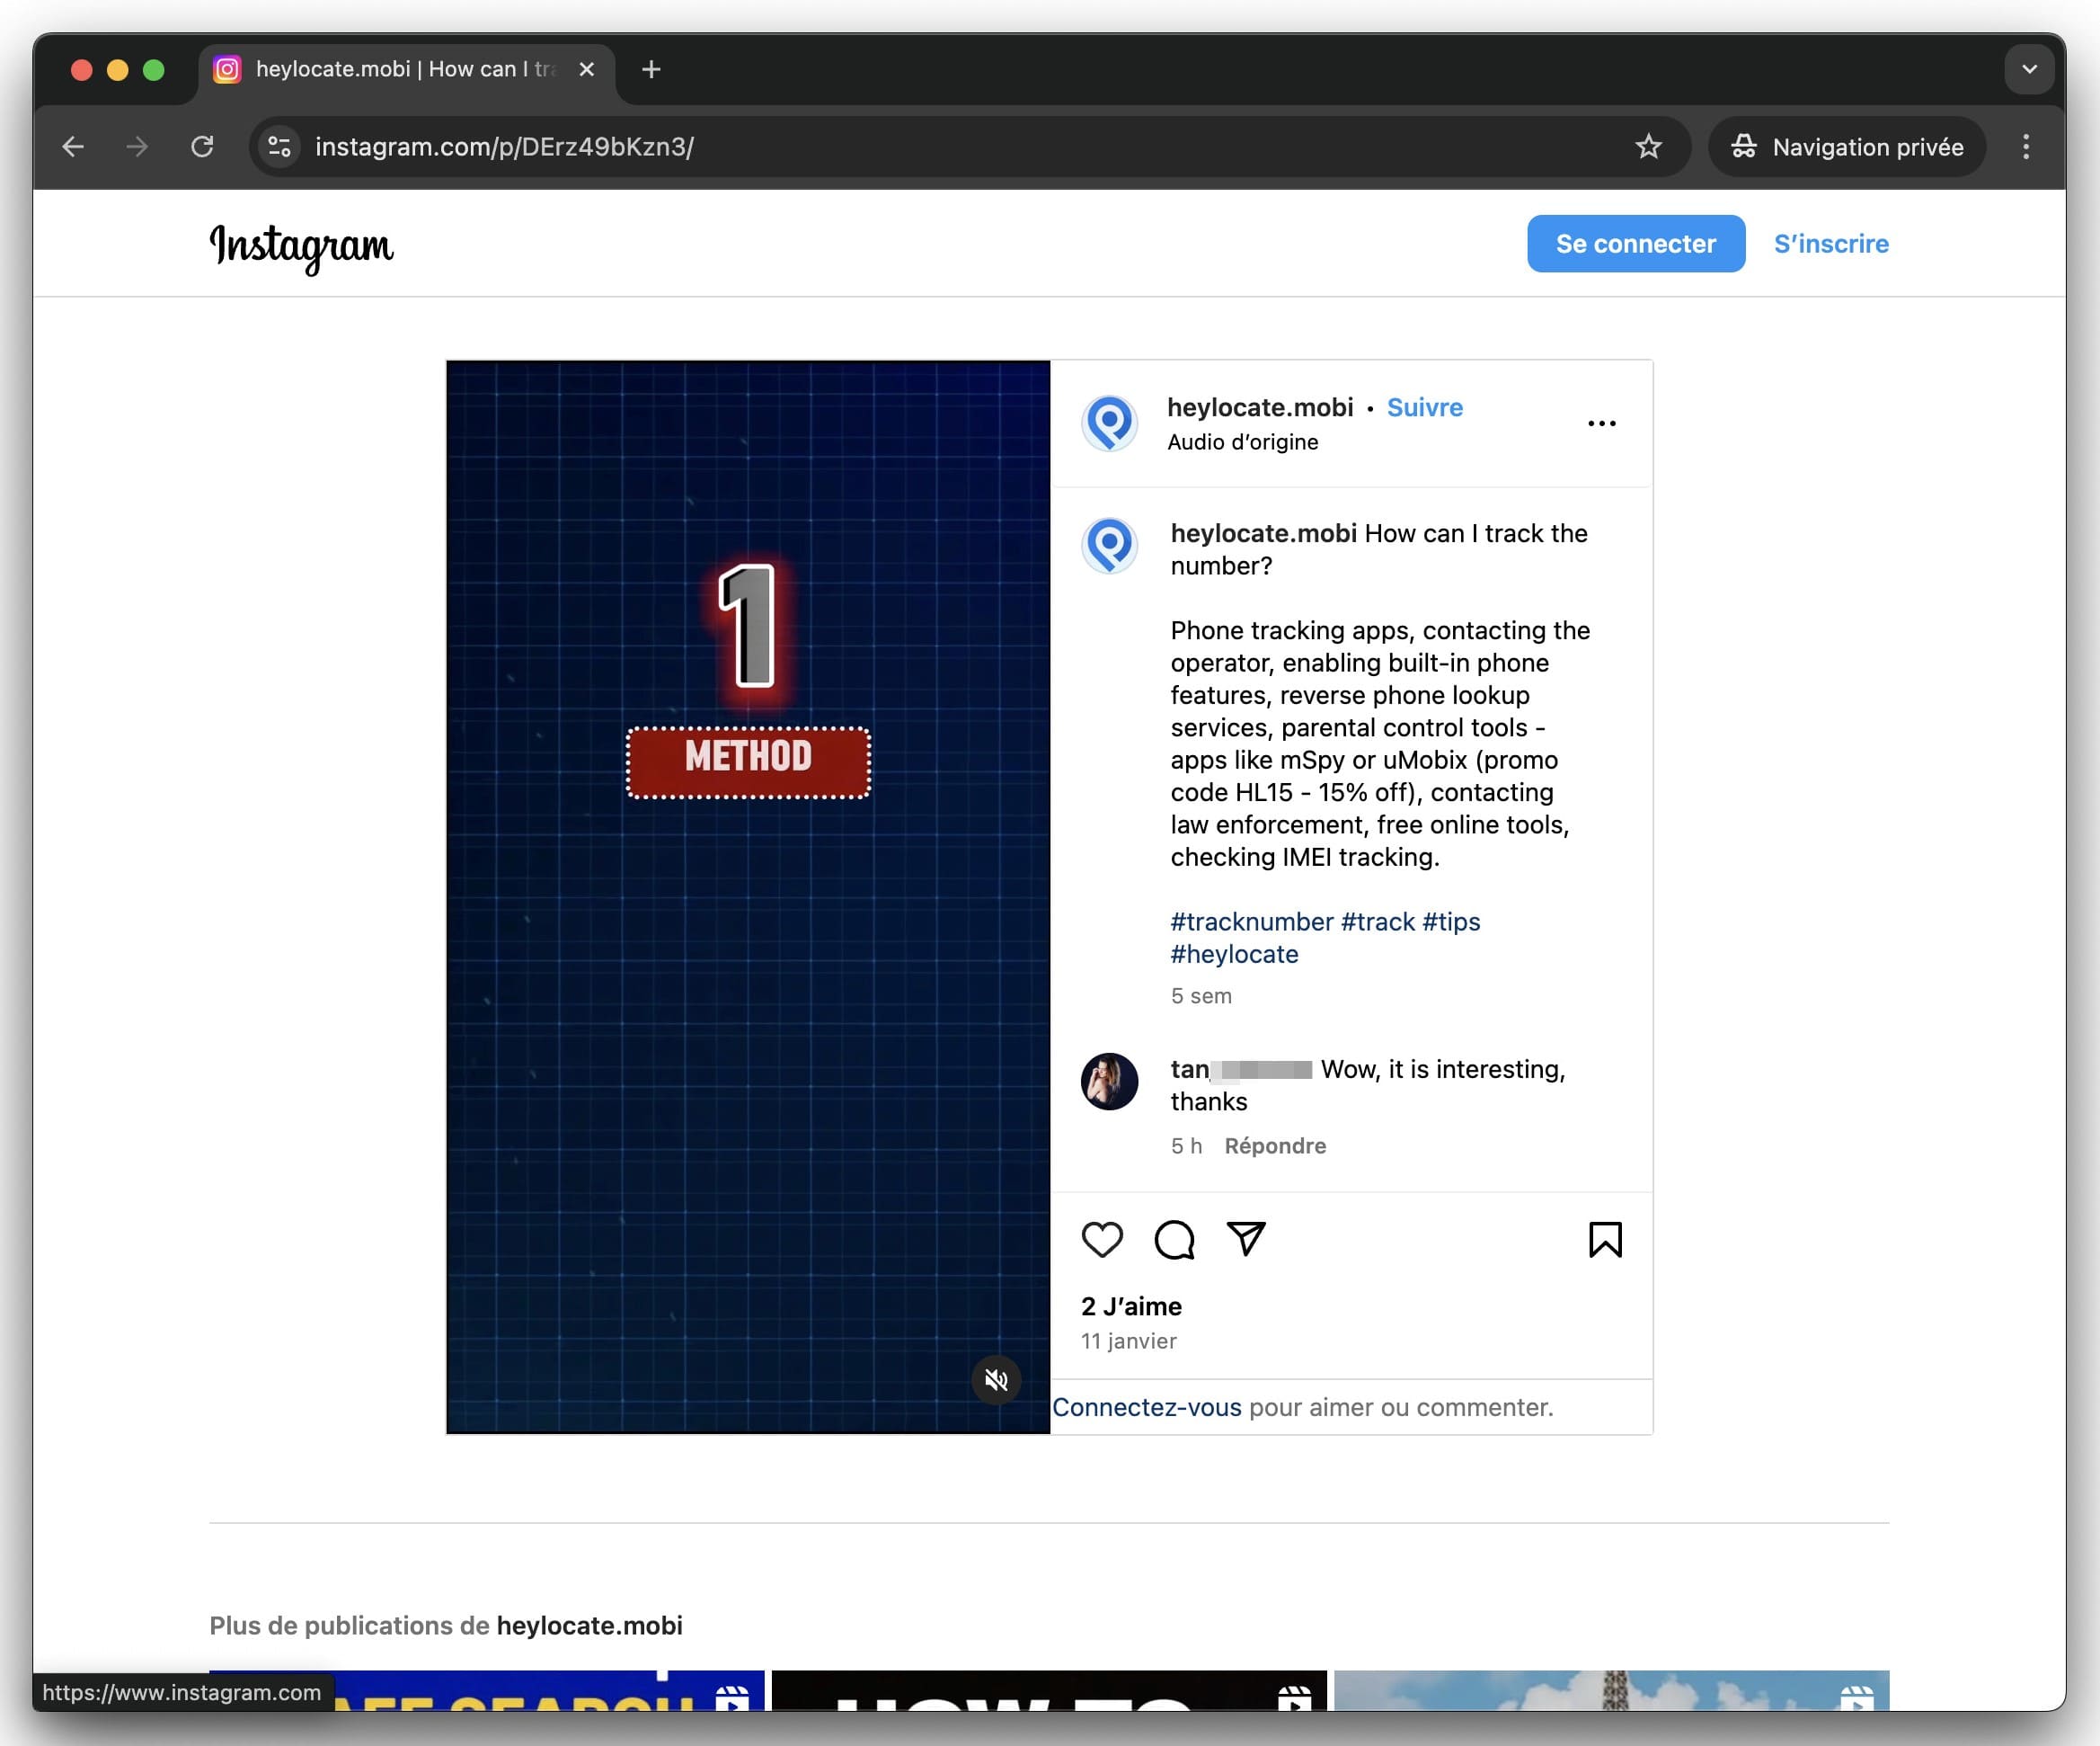Image resolution: width=2100 pixels, height=1746 pixels.
Task: Share the post with the paper plane icon
Action: pyautogui.click(x=1246, y=1240)
